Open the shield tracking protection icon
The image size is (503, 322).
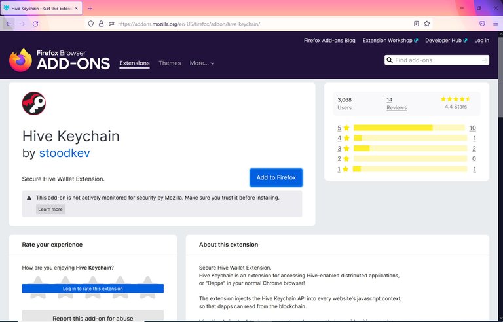(91, 24)
